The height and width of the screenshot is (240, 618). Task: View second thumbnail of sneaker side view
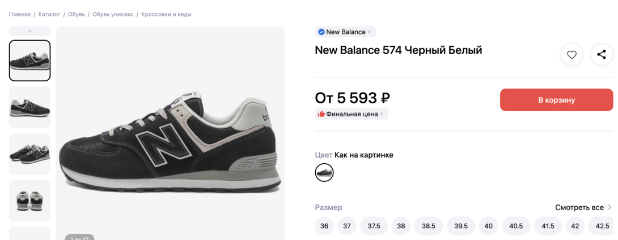[x=30, y=107]
